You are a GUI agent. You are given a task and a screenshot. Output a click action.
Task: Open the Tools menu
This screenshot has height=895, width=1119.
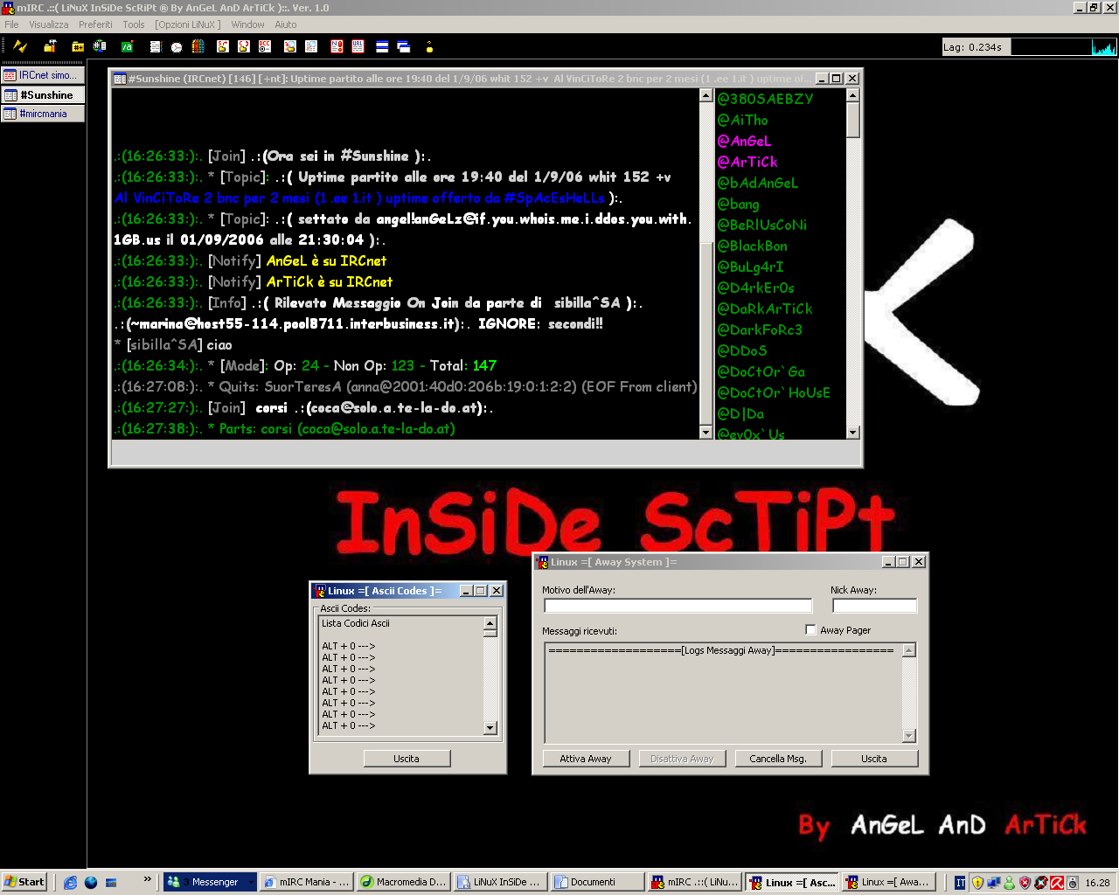133,24
